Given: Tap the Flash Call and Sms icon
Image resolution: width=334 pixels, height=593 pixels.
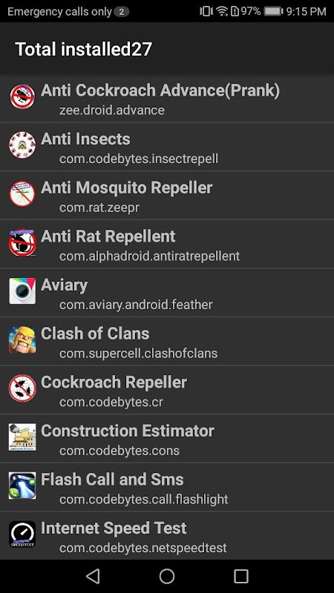Looking at the screenshot, I should click(x=22, y=486).
